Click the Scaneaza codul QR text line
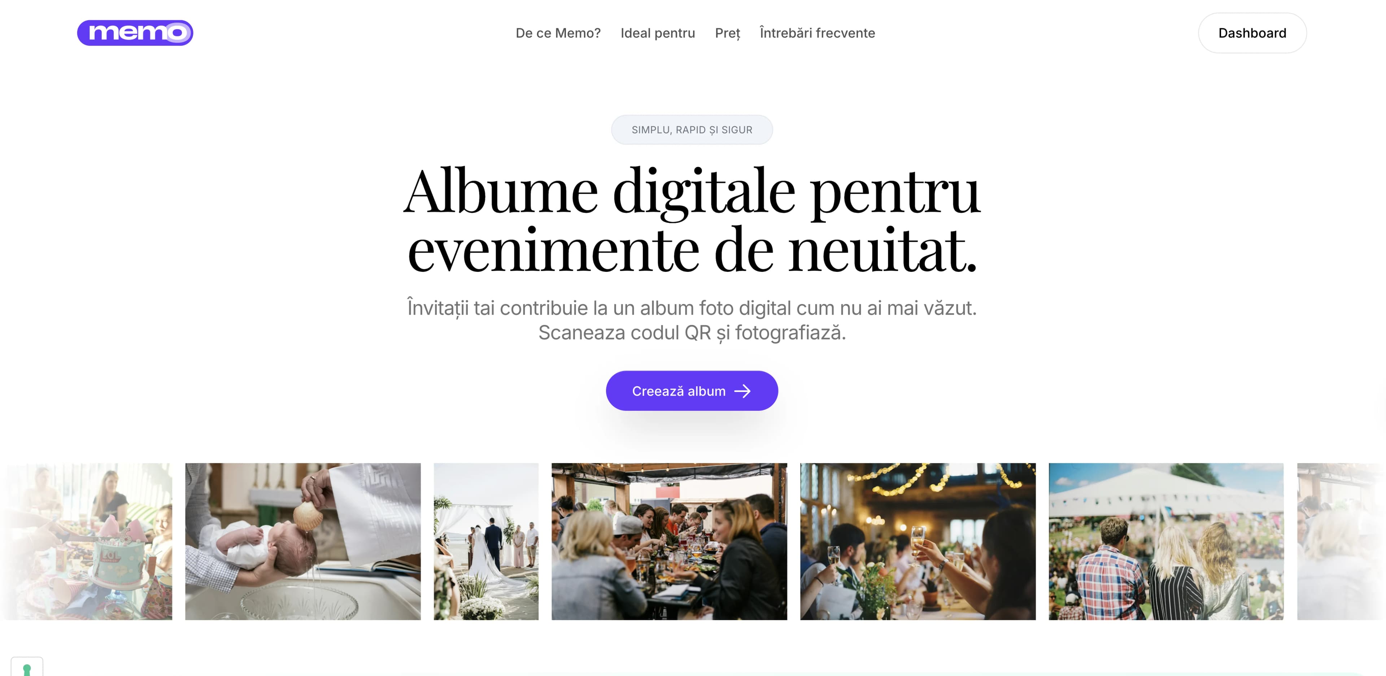 click(692, 333)
